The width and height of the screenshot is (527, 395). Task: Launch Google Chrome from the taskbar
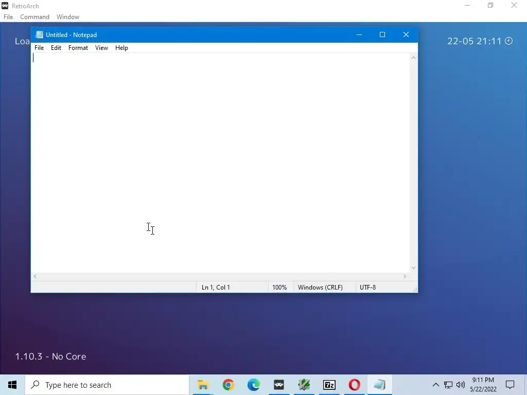coord(228,385)
